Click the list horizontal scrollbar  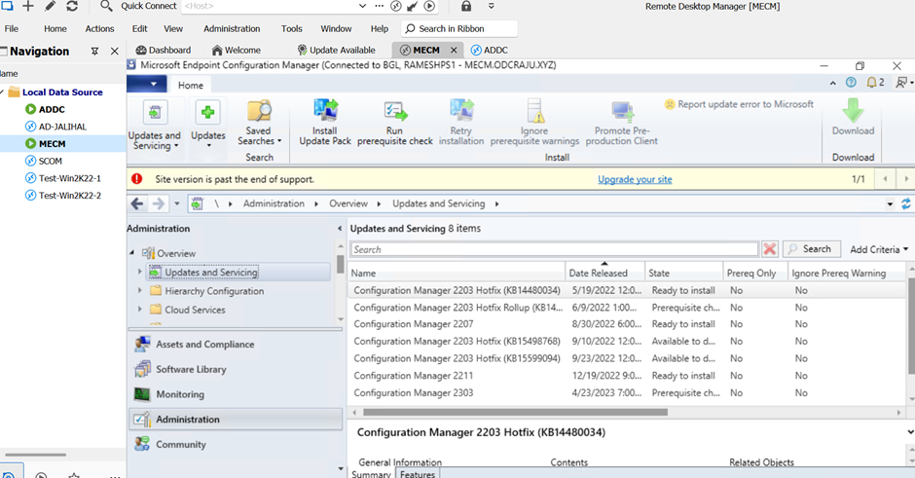click(515, 412)
